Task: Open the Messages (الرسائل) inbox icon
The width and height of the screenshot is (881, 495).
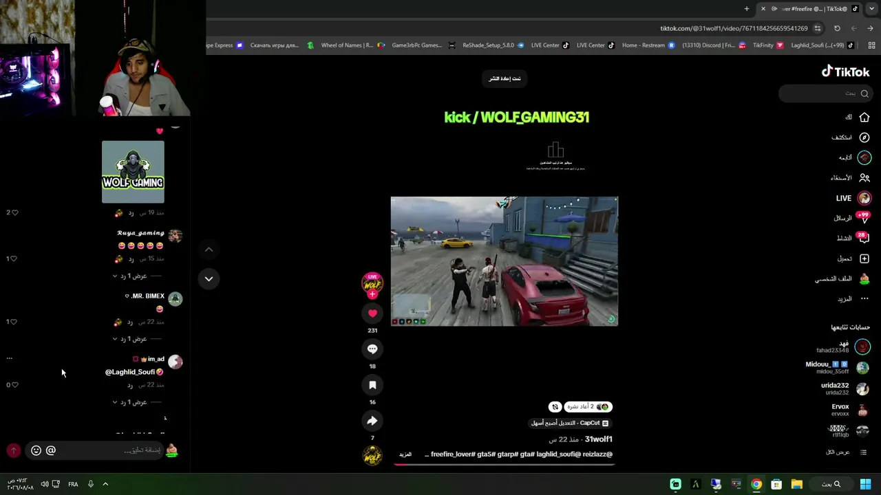Action: [x=864, y=219]
